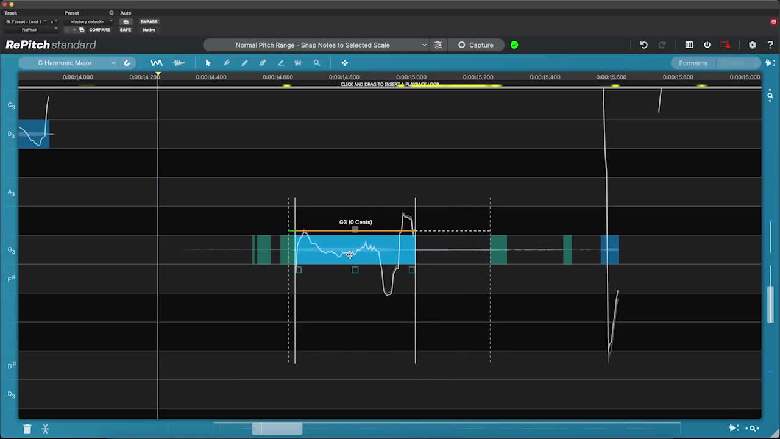
Task: Click the 0:00:14.000 timeline label
Action: 78,77
